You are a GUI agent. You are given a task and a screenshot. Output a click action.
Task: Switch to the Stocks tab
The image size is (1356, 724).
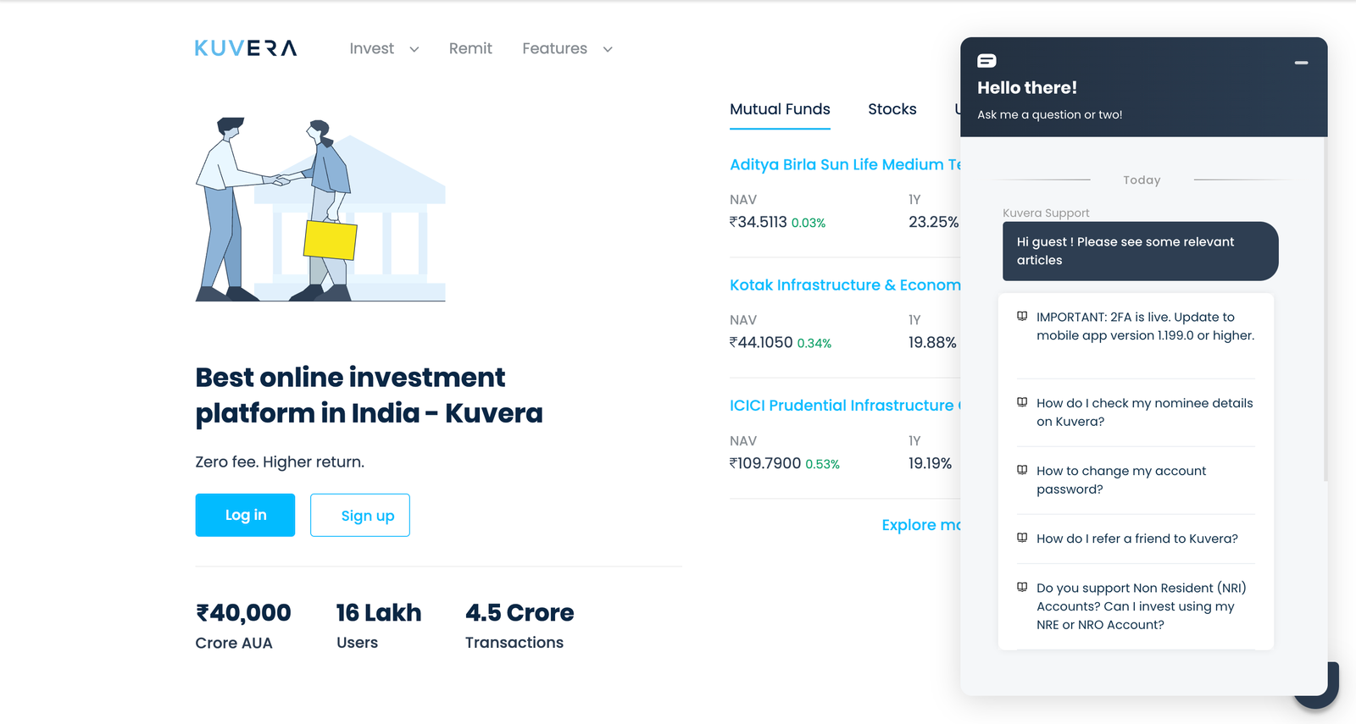click(x=892, y=109)
